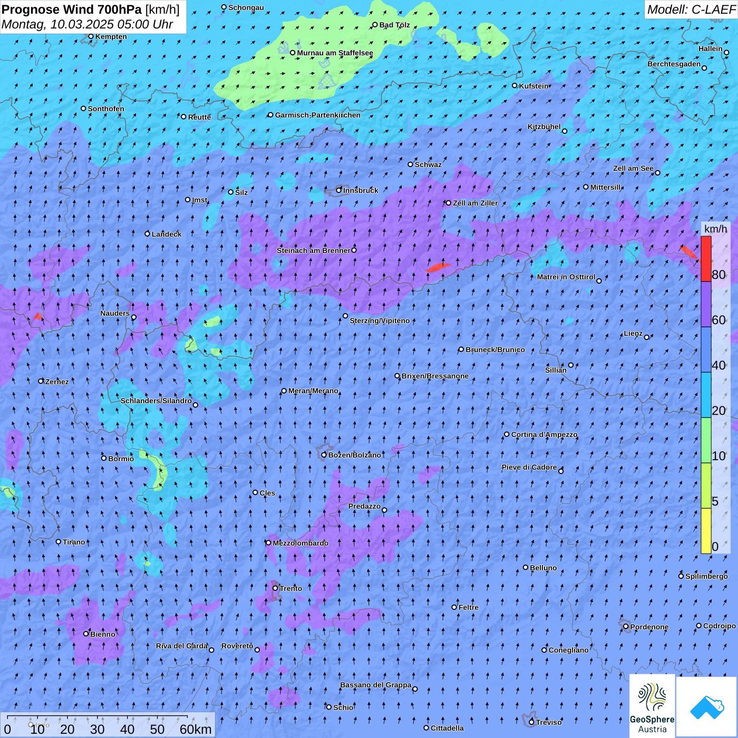This screenshot has height=738, width=738.
Task: Click the Mezzolombardo label
Action: coord(300,543)
